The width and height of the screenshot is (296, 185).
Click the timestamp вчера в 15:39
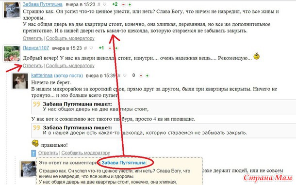tap(100, 76)
